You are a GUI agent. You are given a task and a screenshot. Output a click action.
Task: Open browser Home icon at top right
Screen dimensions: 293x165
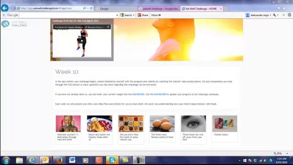(x=279, y=9)
